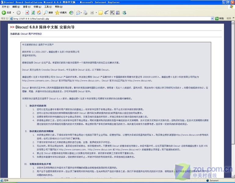Click the phone number 8610-51657885 text

pyautogui.click(x=63, y=138)
